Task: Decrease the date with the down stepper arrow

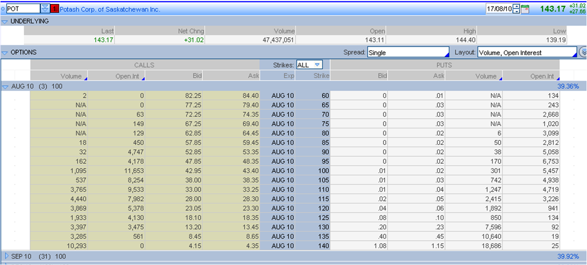Action: point(517,11)
